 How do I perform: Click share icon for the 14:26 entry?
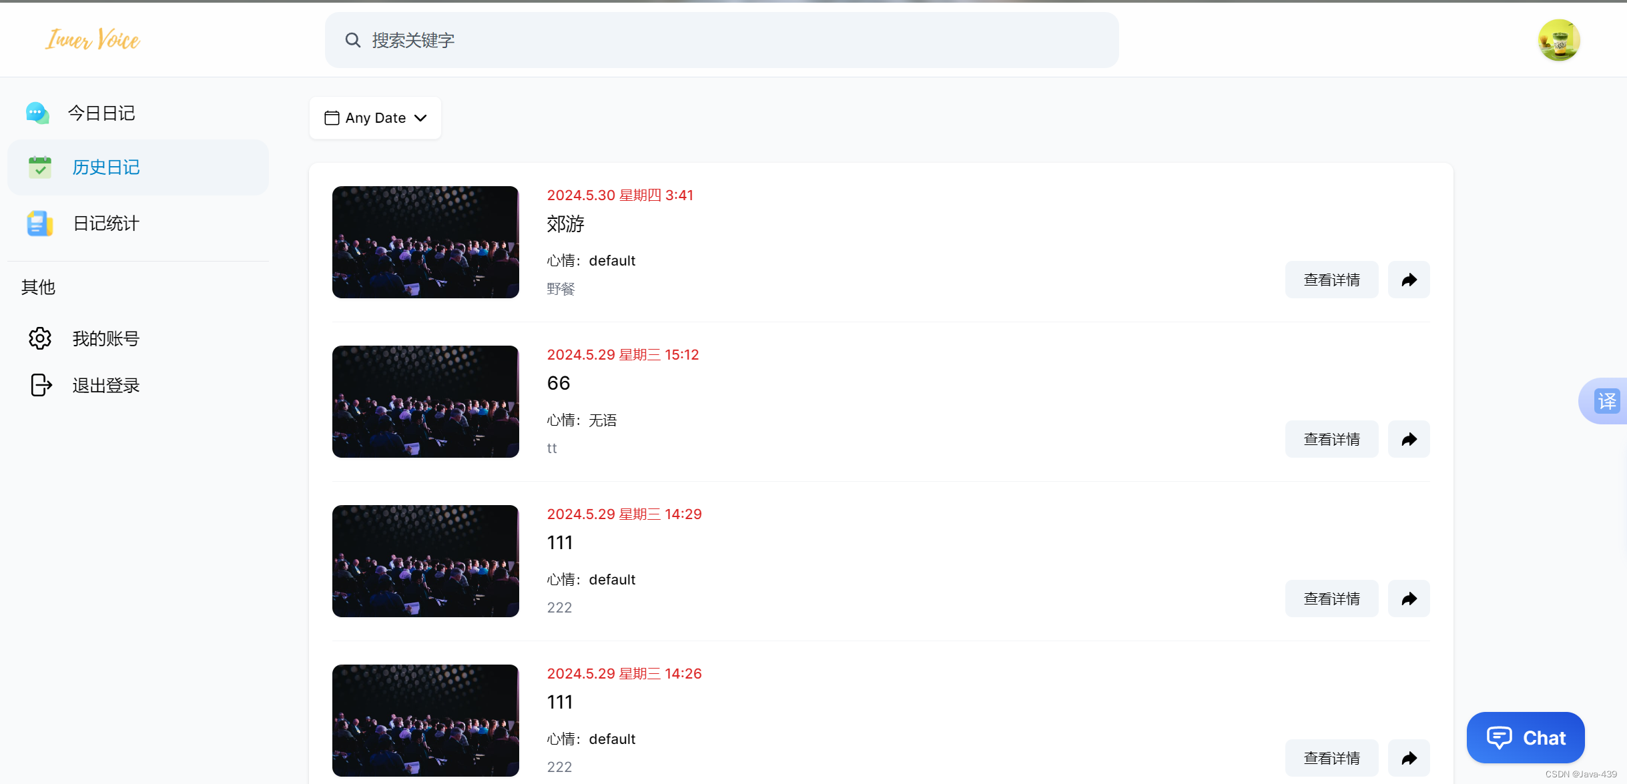tap(1409, 758)
